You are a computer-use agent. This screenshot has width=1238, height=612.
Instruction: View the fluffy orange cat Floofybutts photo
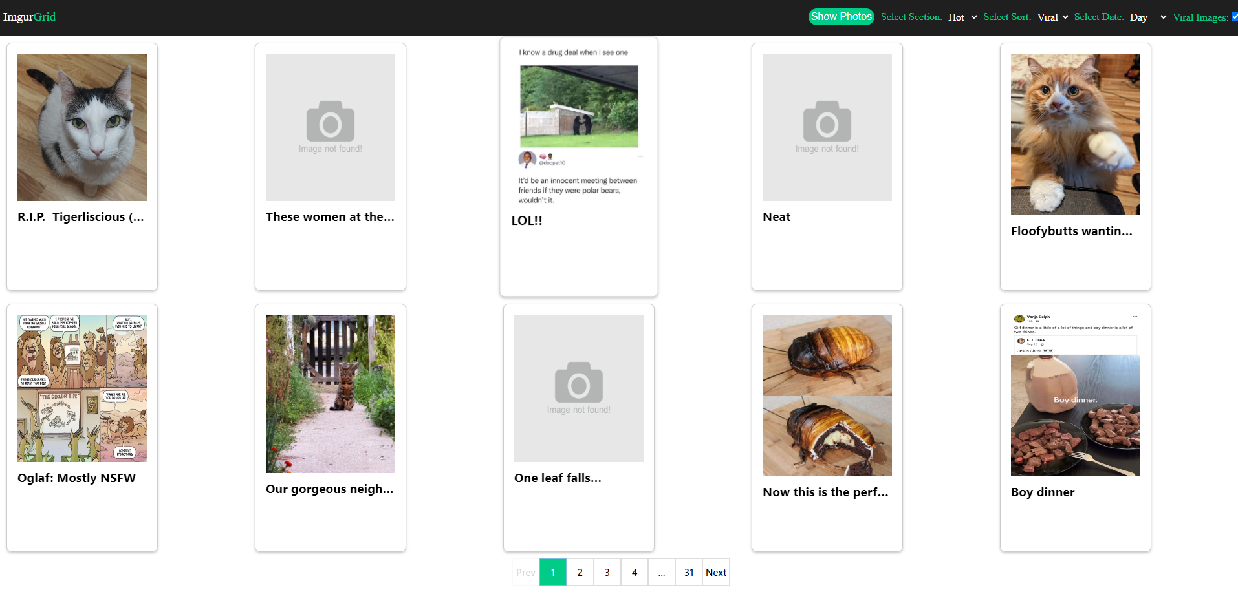pos(1076,134)
